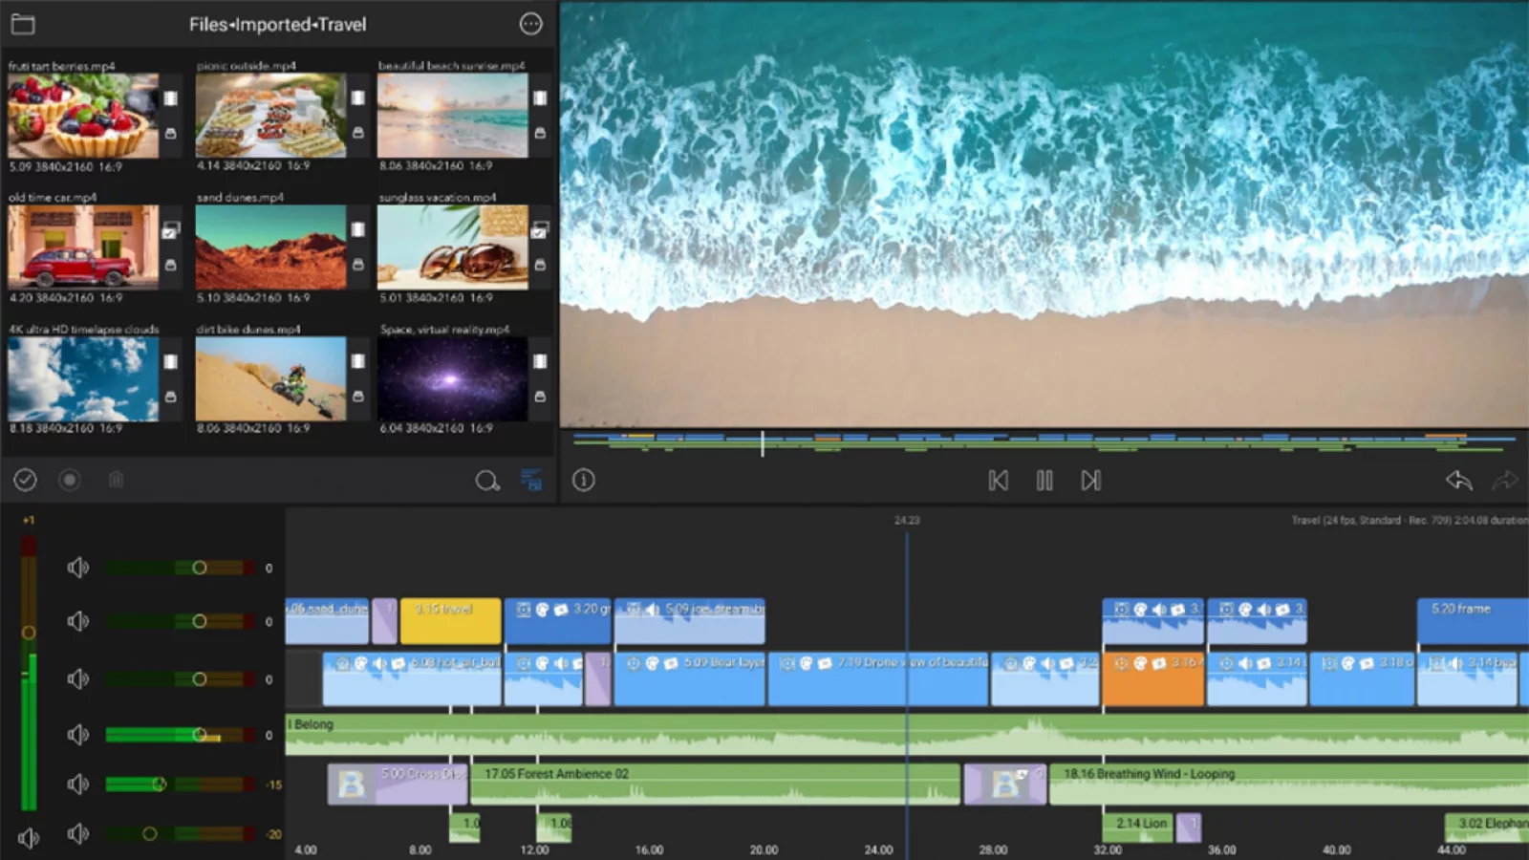Skip to the next edit point
1529x860 pixels.
[1090, 481]
